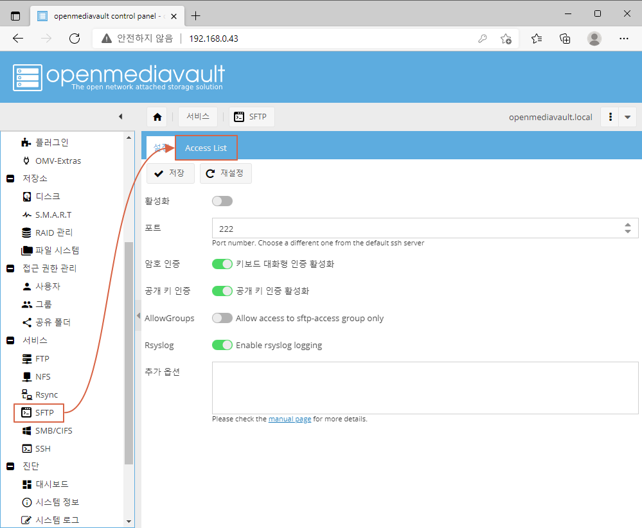
Task: Click the openmediavault logo
Action: [x=119, y=77]
